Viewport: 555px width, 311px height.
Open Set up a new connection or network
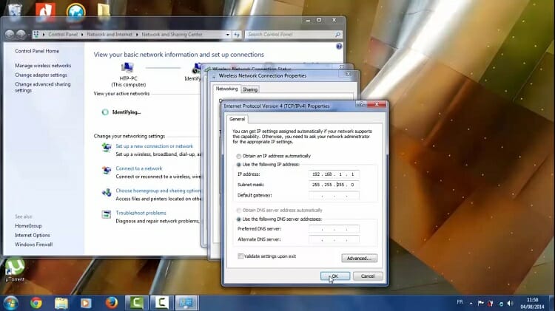pos(155,146)
